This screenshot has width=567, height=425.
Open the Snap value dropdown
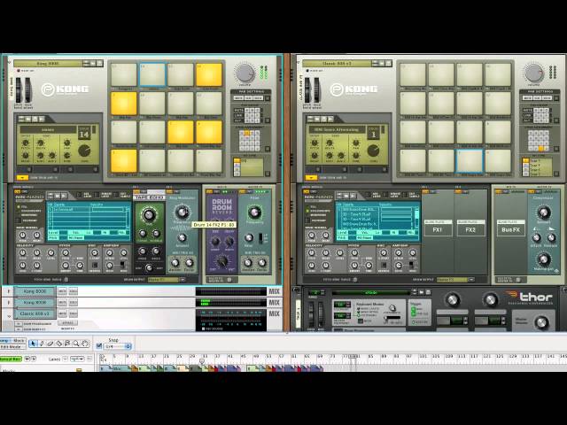pyautogui.click(x=117, y=346)
